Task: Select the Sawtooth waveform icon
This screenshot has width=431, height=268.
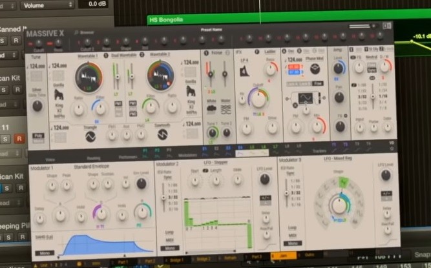Action: (162, 134)
